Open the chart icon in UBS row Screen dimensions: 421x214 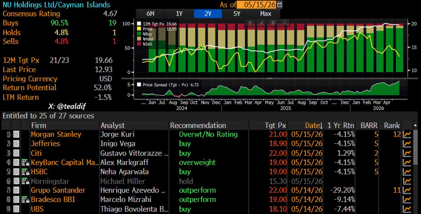pyautogui.click(x=407, y=209)
